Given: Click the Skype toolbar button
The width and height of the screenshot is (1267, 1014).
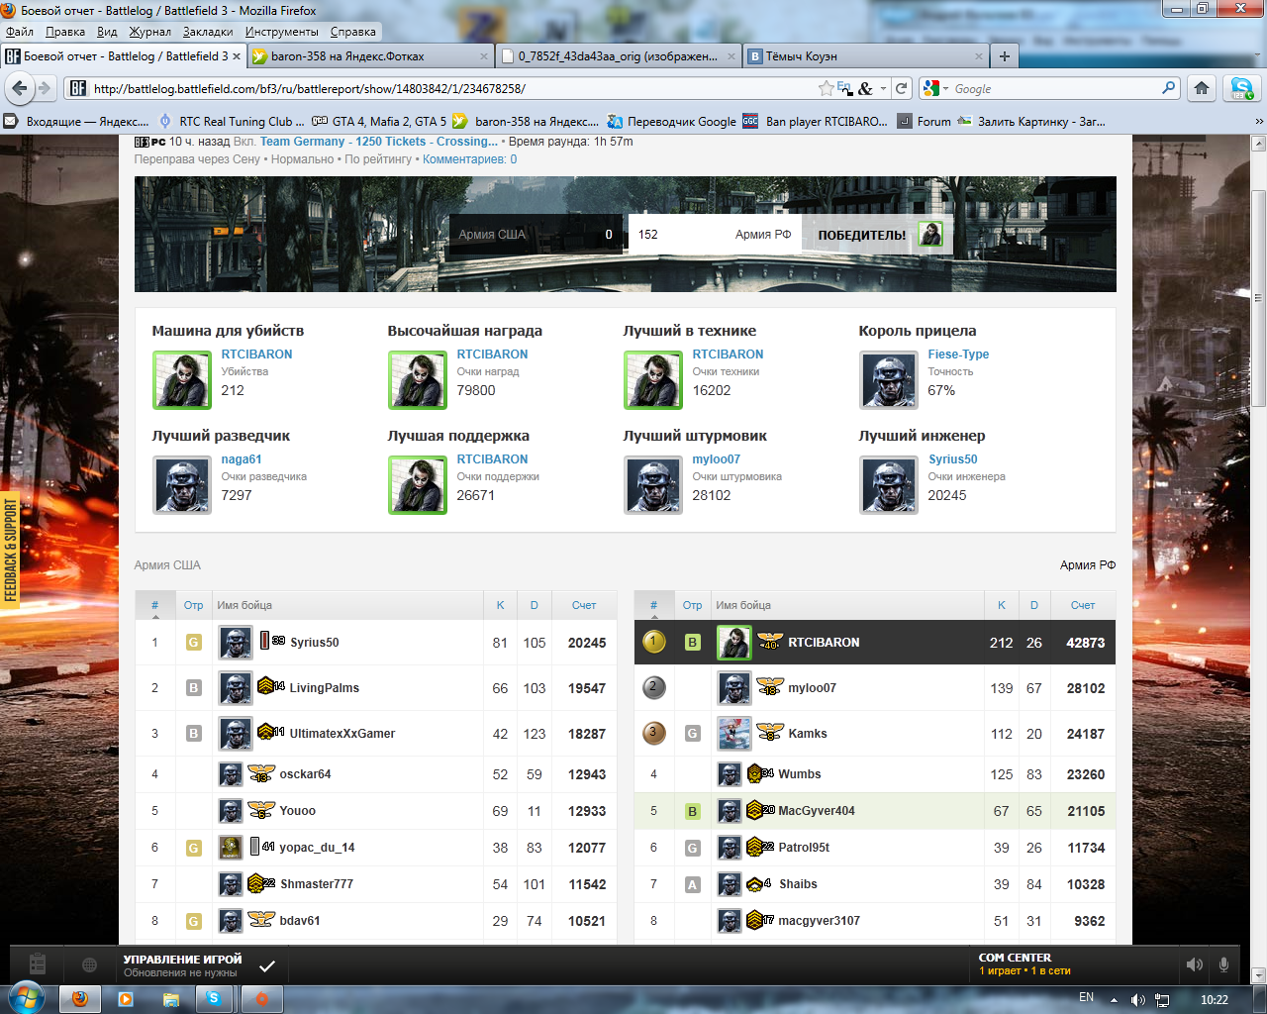Looking at the screenshot, I should point(1241,88).
